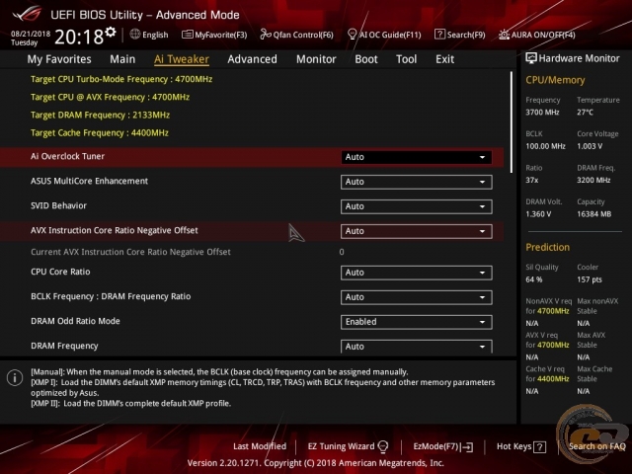Open the clock settings gear icon
632x474 pixels.
pos(111,32)
